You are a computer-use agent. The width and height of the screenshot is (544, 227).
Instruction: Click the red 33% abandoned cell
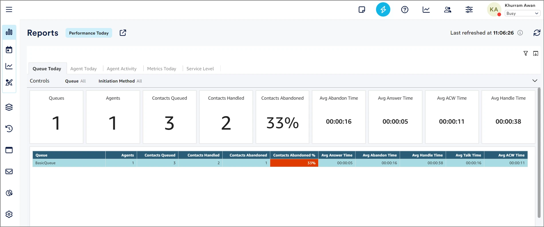(294, 163)
